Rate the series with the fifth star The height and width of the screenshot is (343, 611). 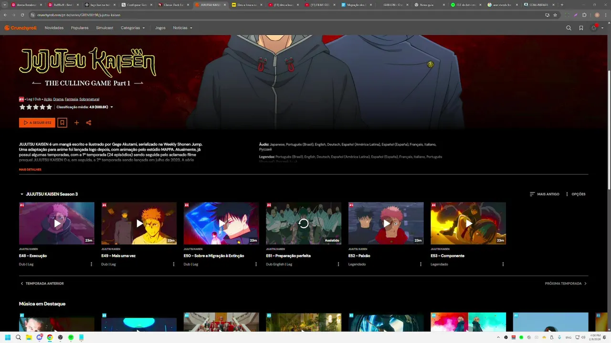(49, 107)
